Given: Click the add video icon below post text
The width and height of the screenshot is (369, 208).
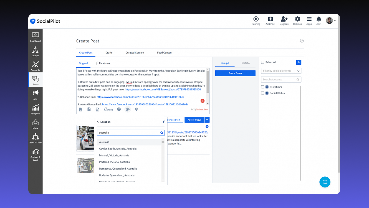Looking at the screenshot, I should (x=89, y=110).
